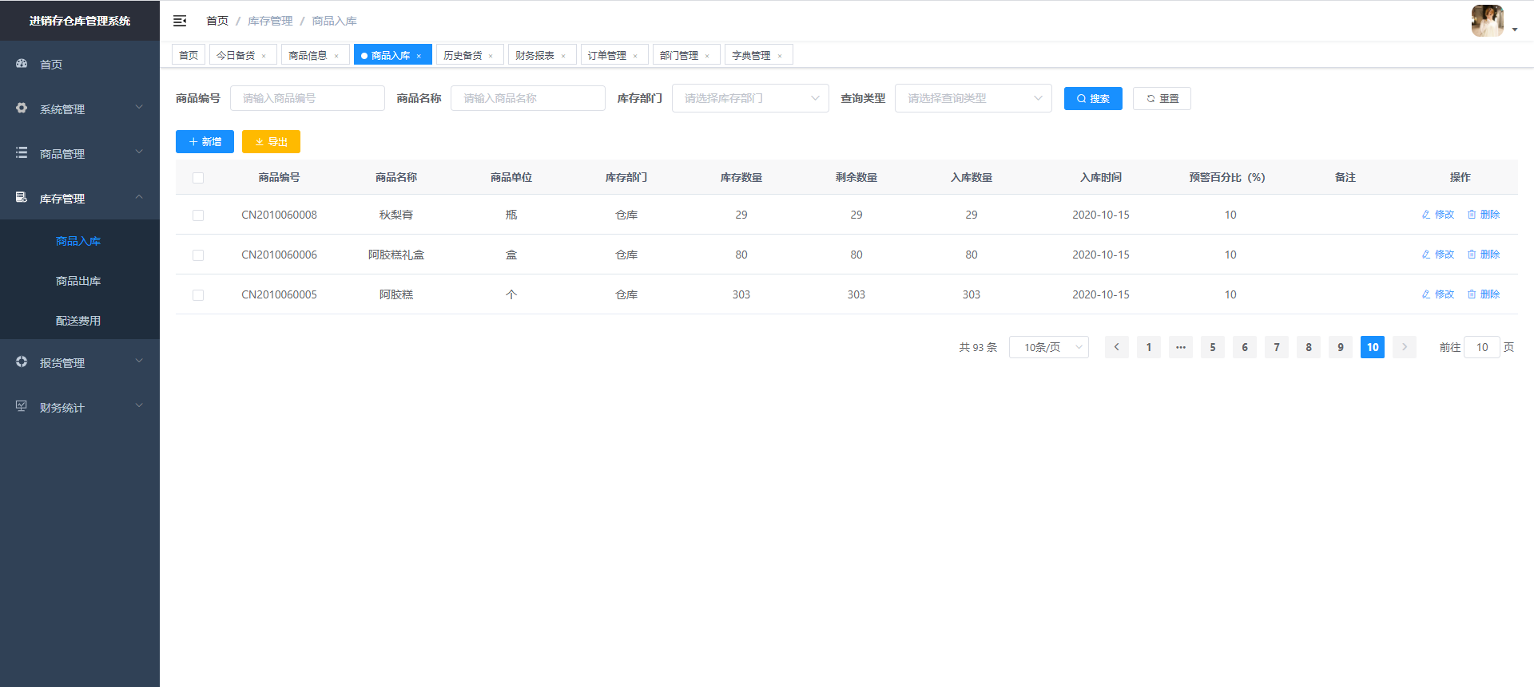Screen dimensions: 1534x687
Task: Go to the previous page with the left arrow
Action: tap(1116, 347)
